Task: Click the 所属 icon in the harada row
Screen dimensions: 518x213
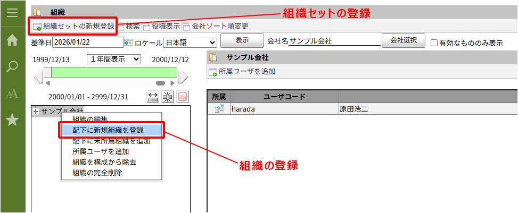Action: [218, 109]
